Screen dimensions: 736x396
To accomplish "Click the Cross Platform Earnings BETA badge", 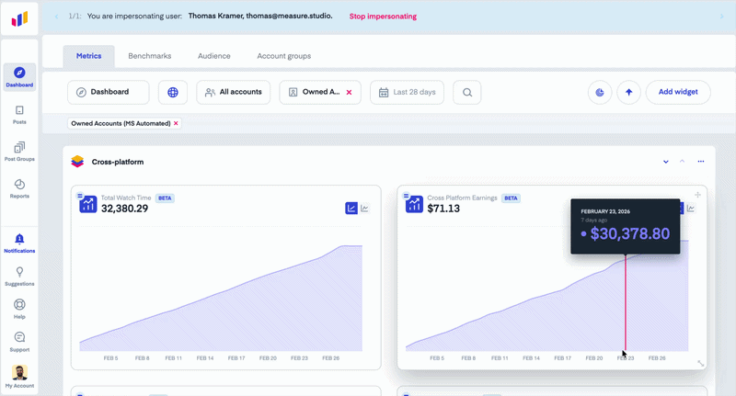I will 511,198.
